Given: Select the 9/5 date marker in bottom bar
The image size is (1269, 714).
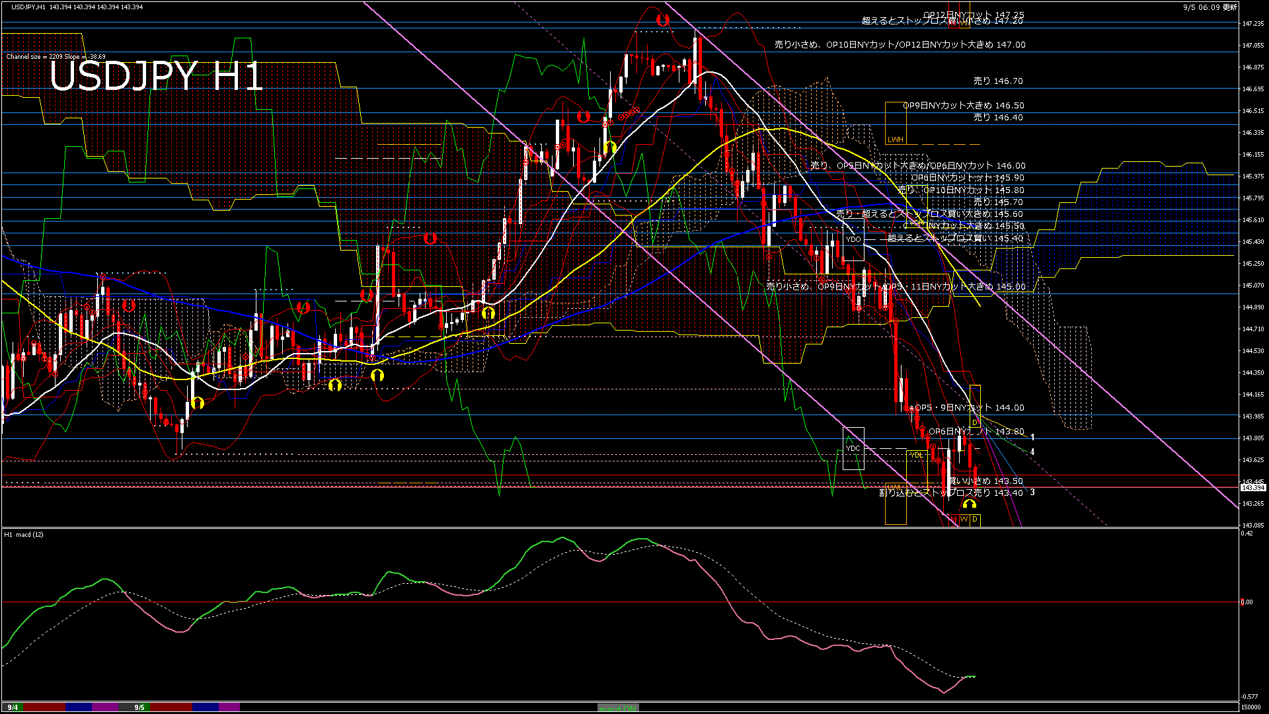Looking at the screenshot, I should point(139,707).
